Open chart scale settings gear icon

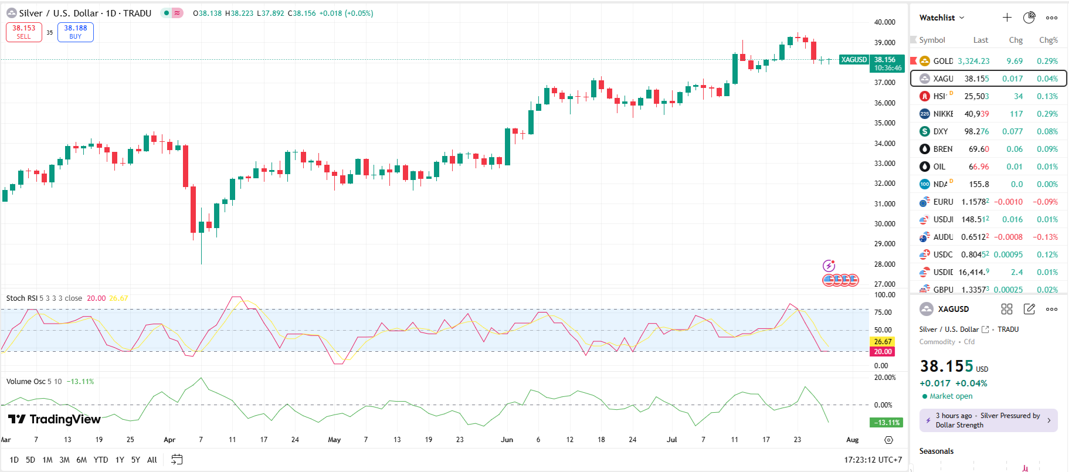point(888,440)
